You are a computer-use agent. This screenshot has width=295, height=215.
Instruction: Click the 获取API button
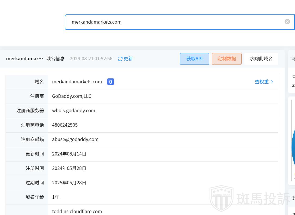pos(194,59)
